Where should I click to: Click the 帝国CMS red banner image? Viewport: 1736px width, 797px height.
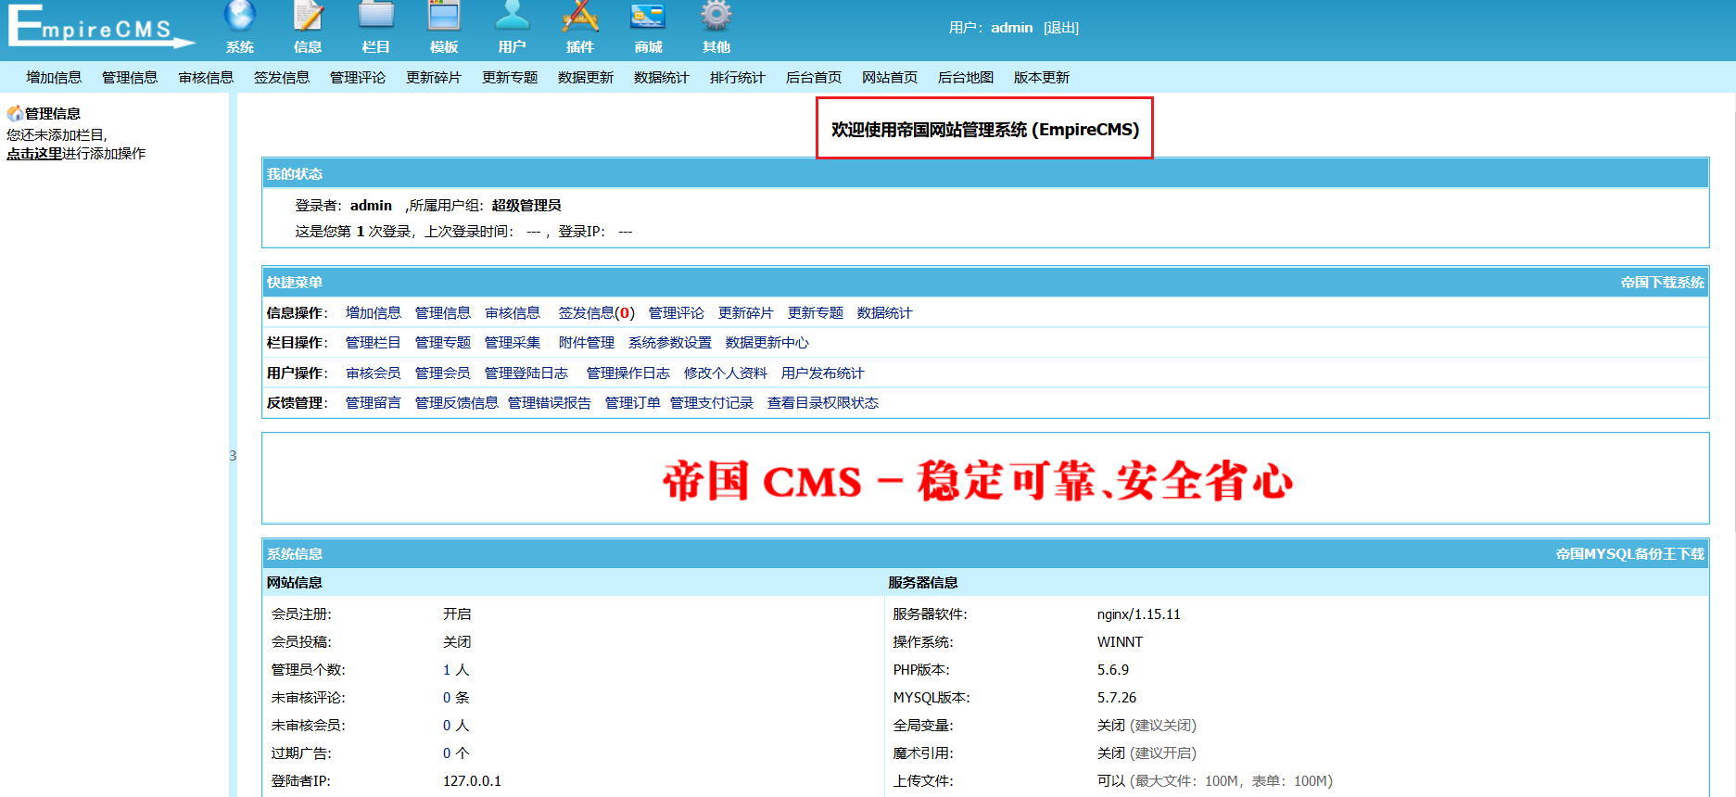pyautogui.click(x=978, y=481)
